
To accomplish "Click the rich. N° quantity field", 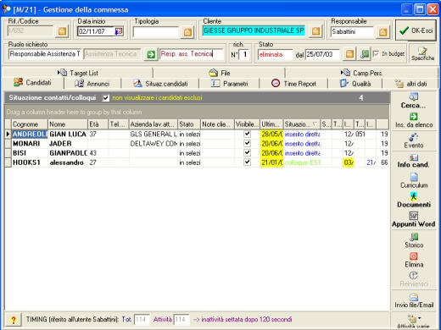I will (244, 54).
